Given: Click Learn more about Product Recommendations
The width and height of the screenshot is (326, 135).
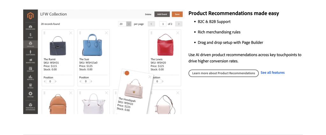Looking at the screenshot, I should pos(223,73).
